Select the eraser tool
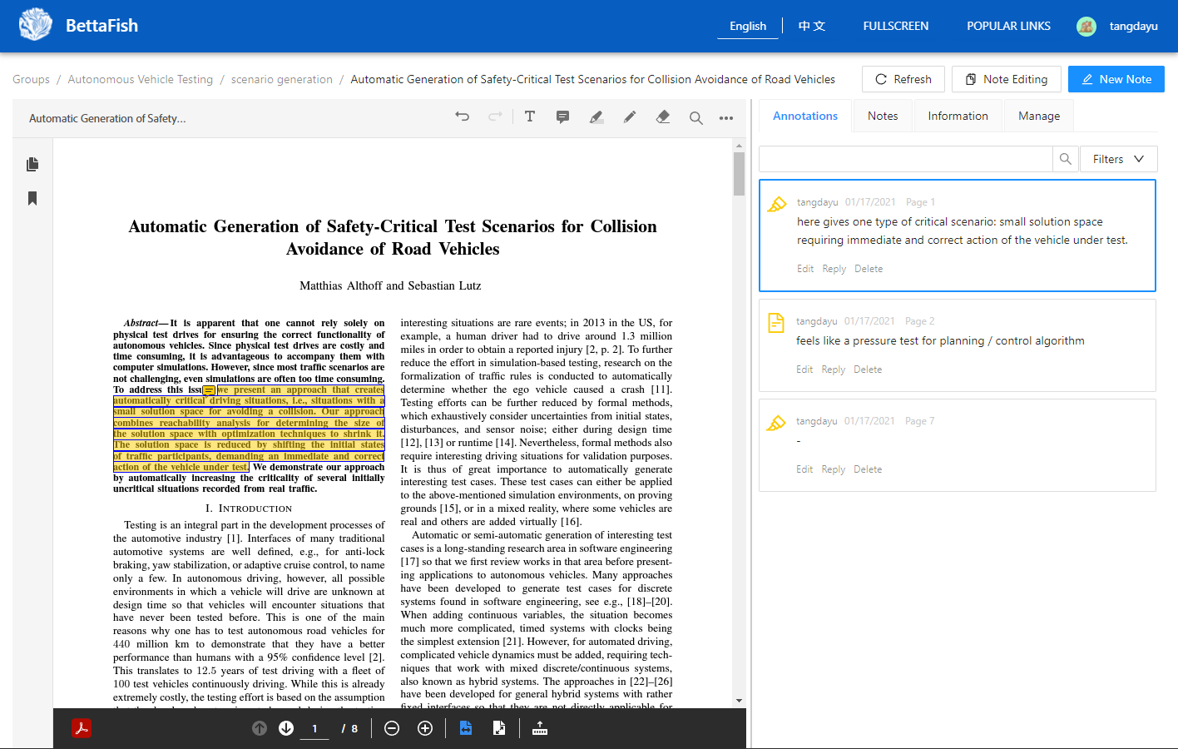The image size is (1178, 749). tap(663, 117)
